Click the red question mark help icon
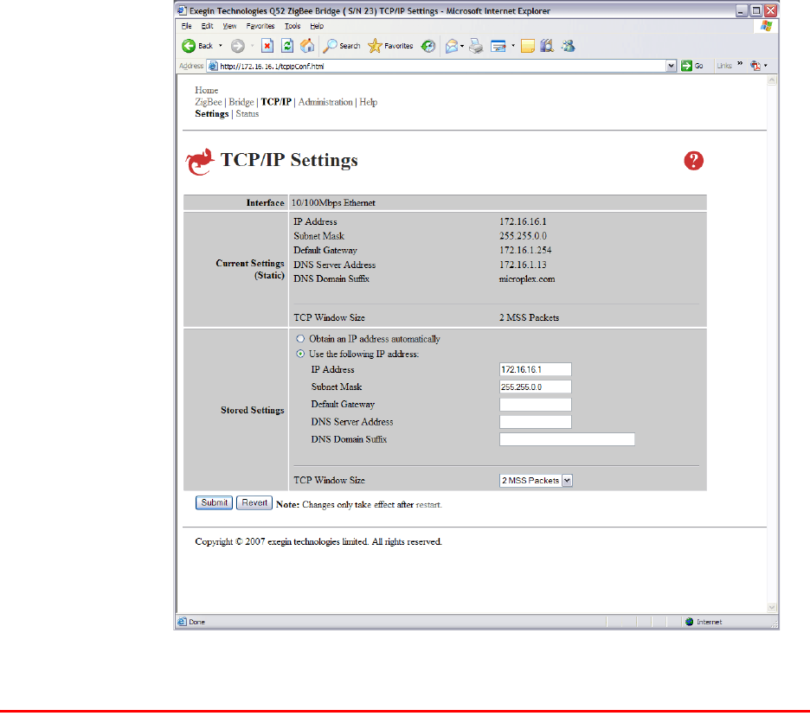The width and height of the screenshot is (810, 716). point(694,161)
